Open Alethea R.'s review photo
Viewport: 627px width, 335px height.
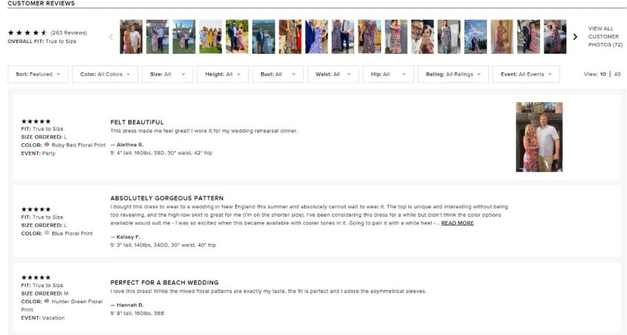click(x=539, y=137)
